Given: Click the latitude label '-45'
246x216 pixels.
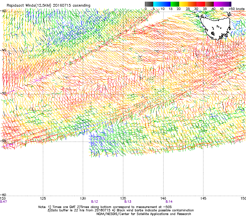Looking at the screenshot, I should (3, 50).
